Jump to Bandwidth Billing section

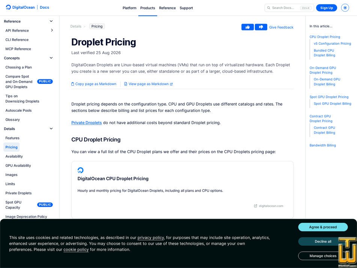click(322, 145)
